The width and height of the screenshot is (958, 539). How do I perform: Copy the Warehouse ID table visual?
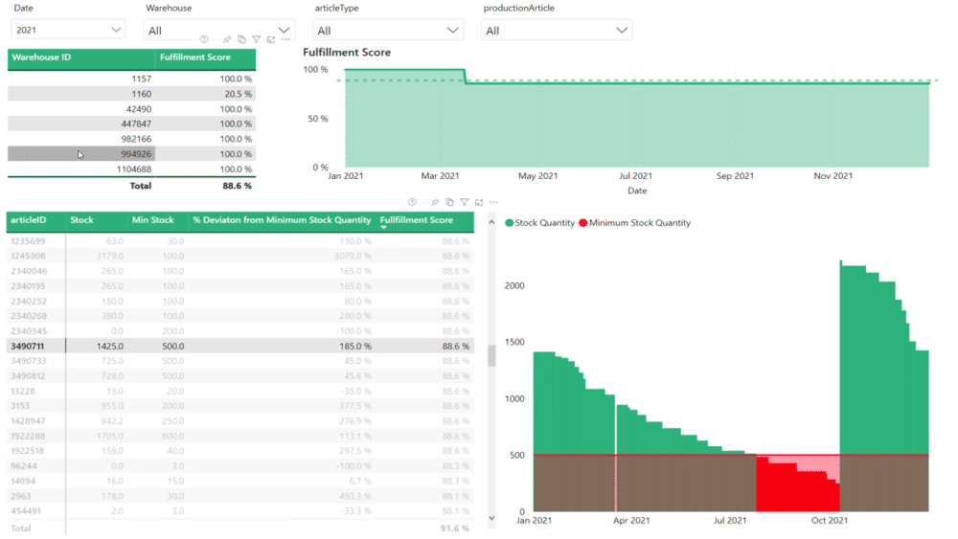coord(242,39)
